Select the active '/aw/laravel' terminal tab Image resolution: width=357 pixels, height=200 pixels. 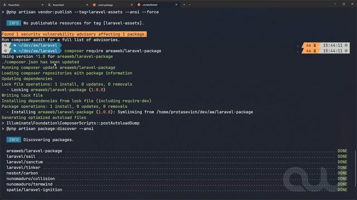[x=157, y=4]
